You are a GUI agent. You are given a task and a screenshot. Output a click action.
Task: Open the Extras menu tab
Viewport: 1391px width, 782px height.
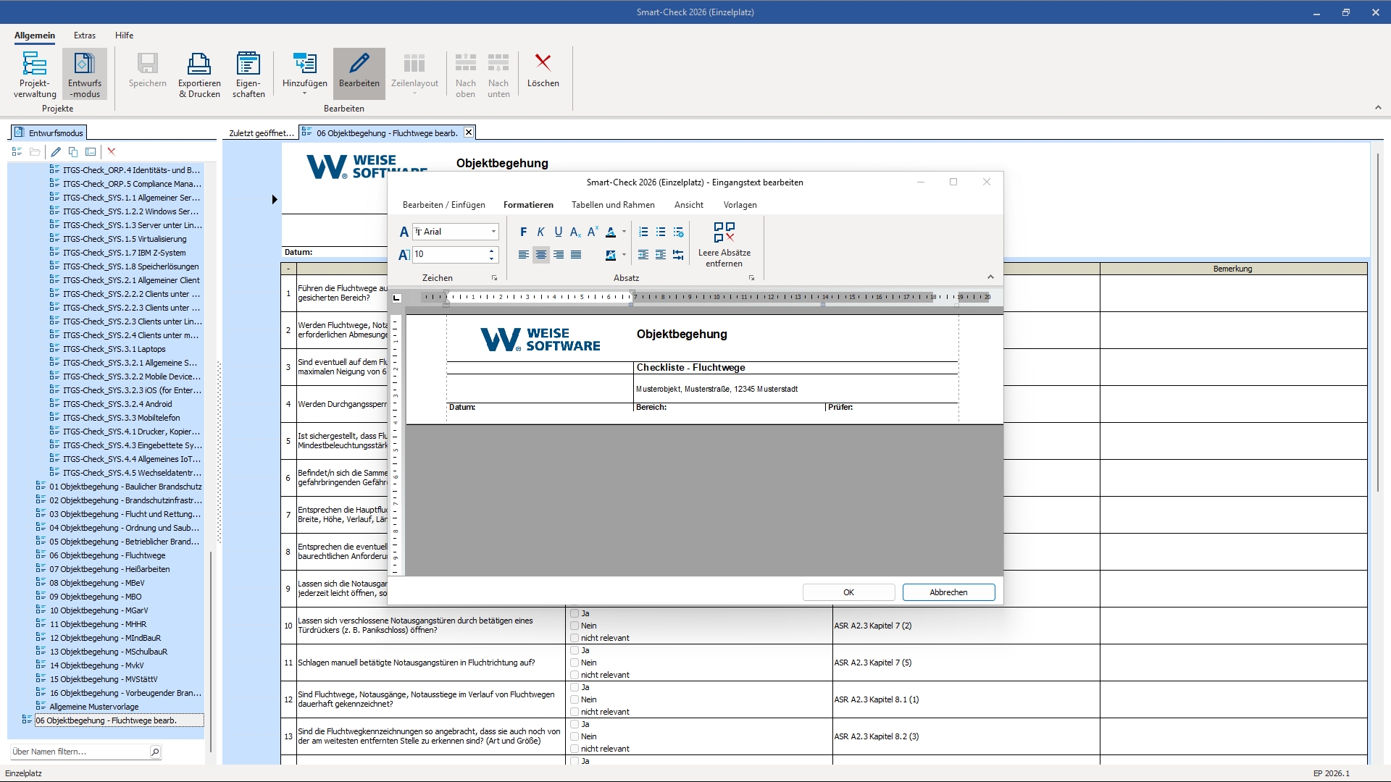click(85, 35)
